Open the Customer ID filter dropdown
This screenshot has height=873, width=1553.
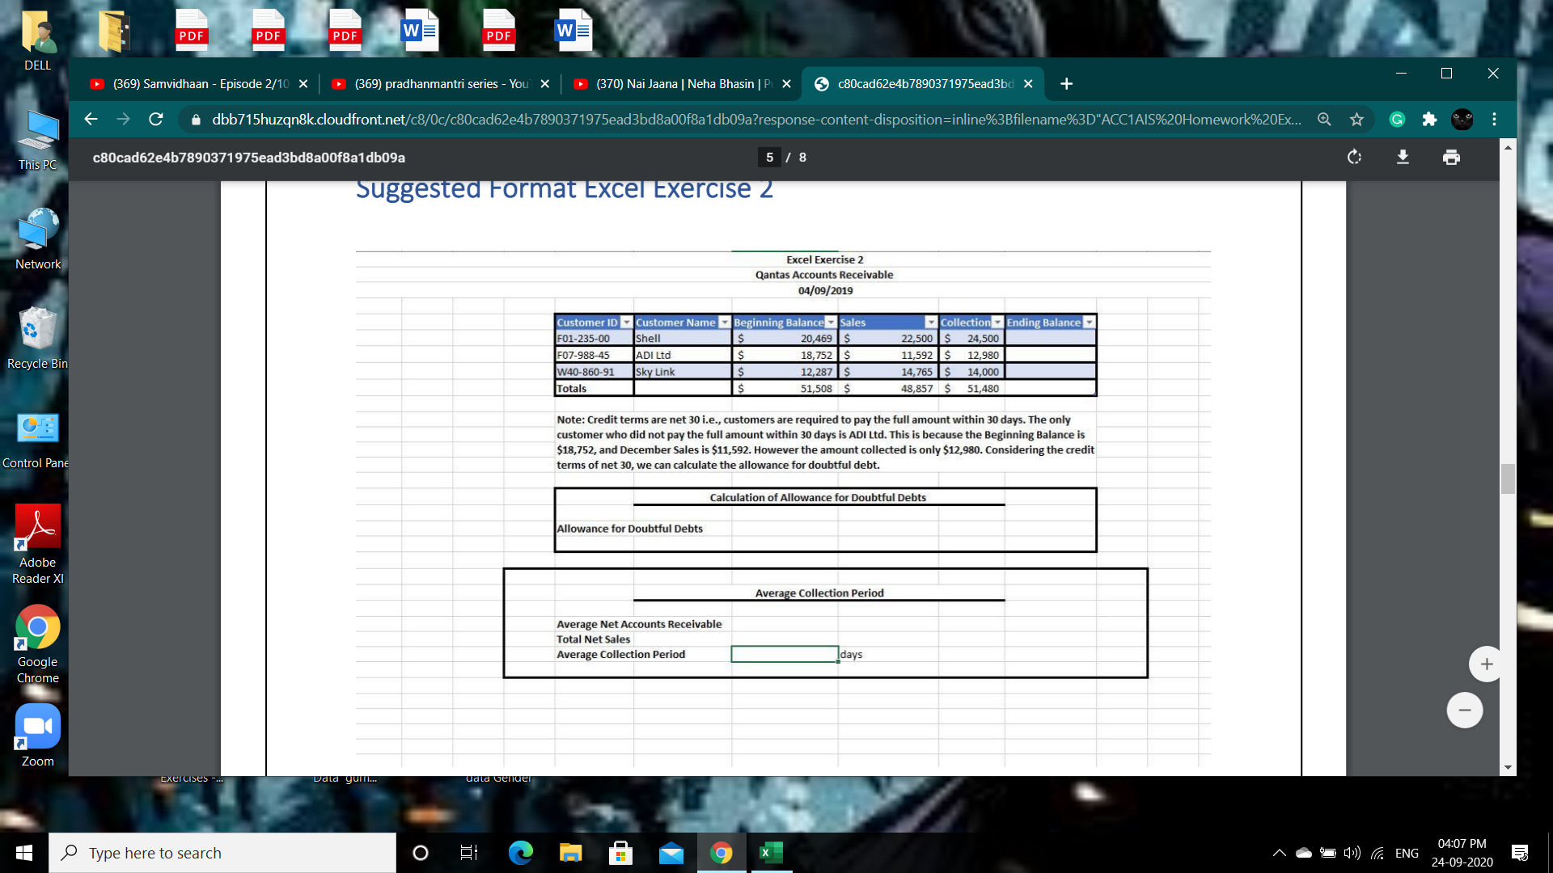coord(625,322)
